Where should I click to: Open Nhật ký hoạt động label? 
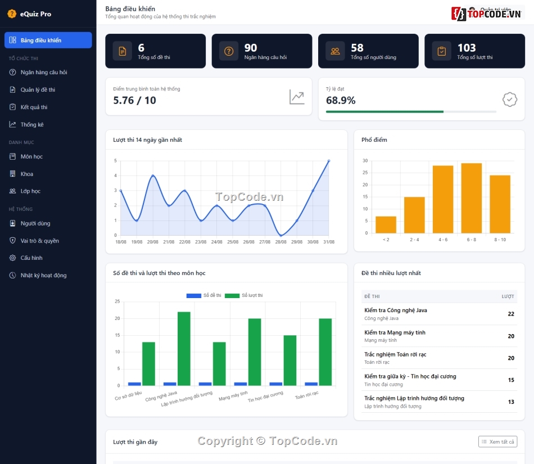pyautogui.click(x=44, y=275)
